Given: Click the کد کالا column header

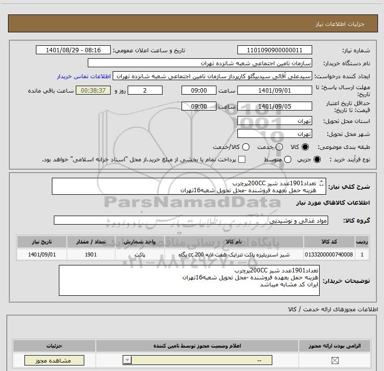Looking at the screenshot, I should coord(329,242).
